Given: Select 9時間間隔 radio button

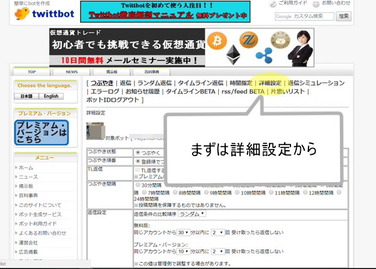Looking at the screenshot, I should (206, 193).
